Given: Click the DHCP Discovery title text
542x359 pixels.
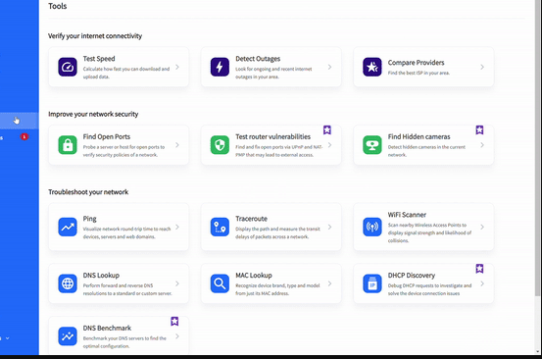Looking at the screenshot, I should pos(412,276).
